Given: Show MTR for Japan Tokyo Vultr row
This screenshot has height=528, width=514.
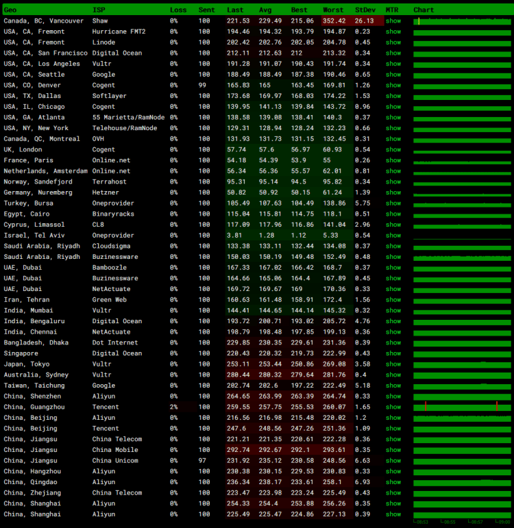Looking at the screenshot, I should pyautogui.click(x=393, y=364).
